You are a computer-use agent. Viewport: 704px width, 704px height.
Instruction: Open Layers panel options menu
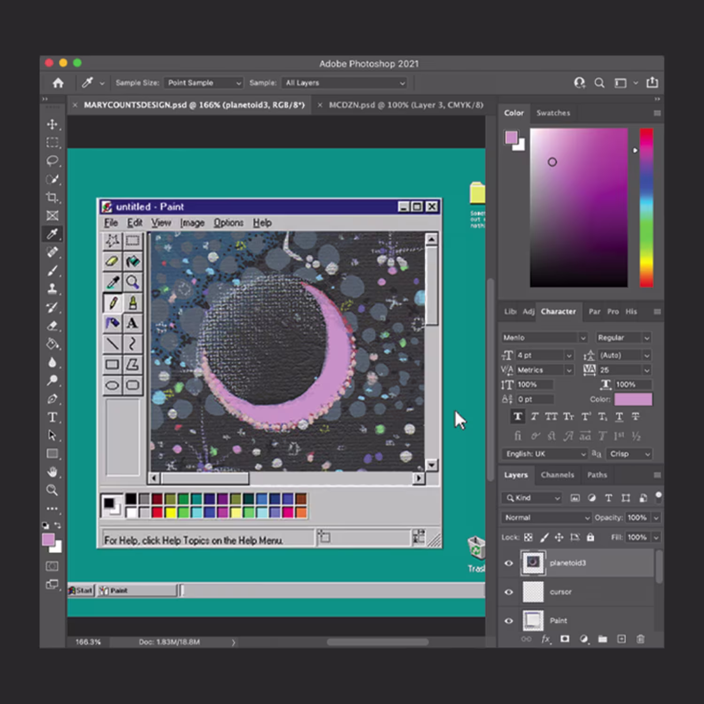[x=657, y=475]
